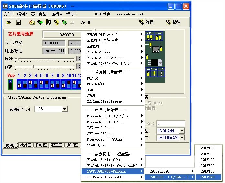Click the verify/compare chip toolbar icon

(x=48, y=22)
